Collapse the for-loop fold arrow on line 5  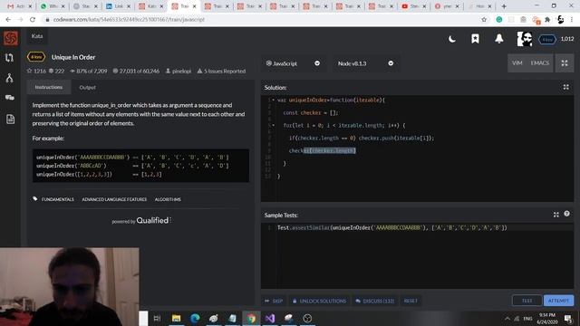point(274,125)
